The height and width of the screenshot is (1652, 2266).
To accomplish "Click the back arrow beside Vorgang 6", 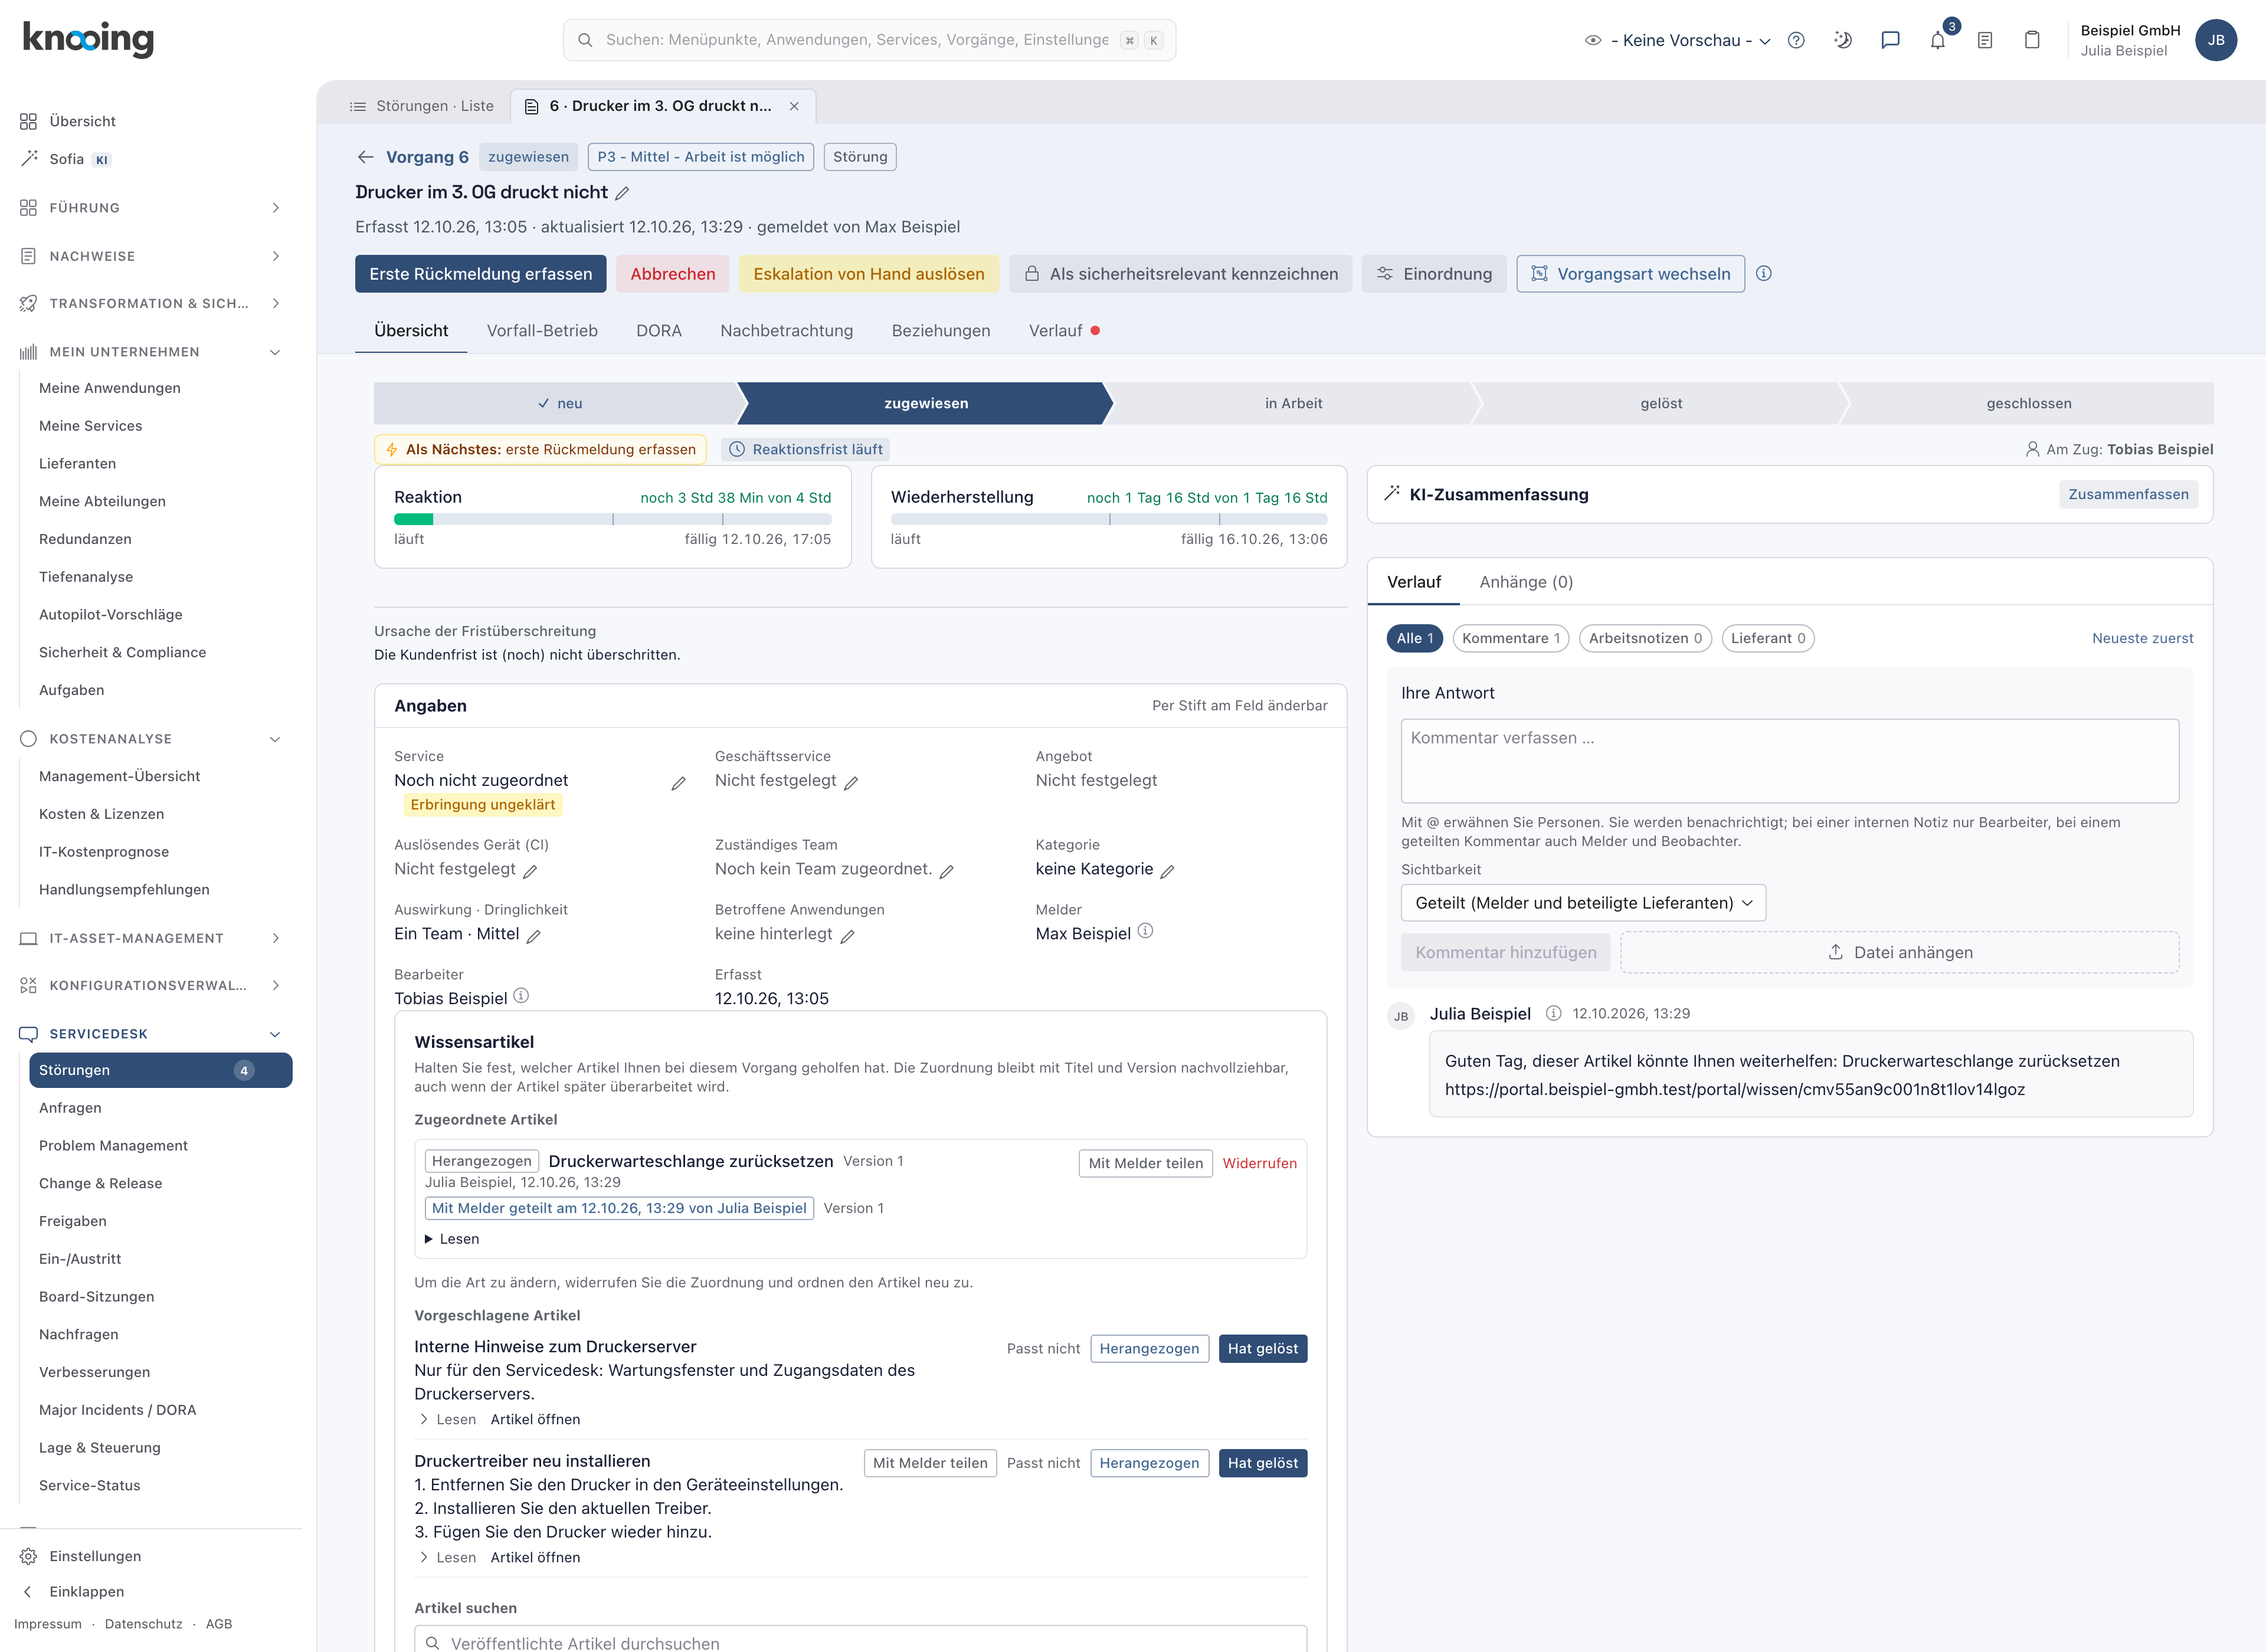I will point(365,157).
